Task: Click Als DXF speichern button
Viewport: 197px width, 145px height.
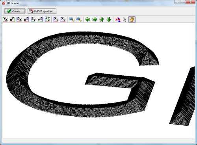Action: pos(42,11)
